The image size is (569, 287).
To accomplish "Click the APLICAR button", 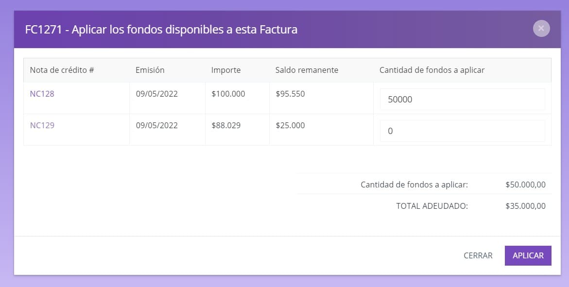I will coord(528,255).
